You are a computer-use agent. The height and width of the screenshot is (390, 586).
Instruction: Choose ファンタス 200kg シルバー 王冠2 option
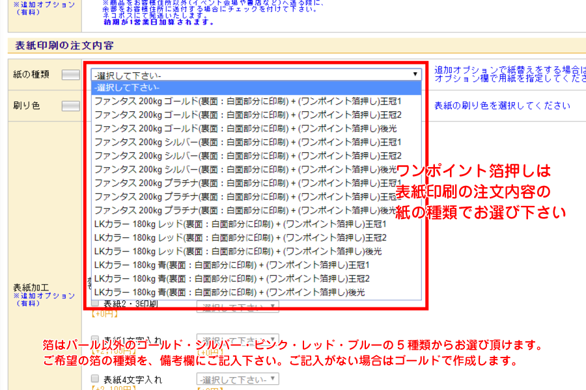(x=257, y=155)
